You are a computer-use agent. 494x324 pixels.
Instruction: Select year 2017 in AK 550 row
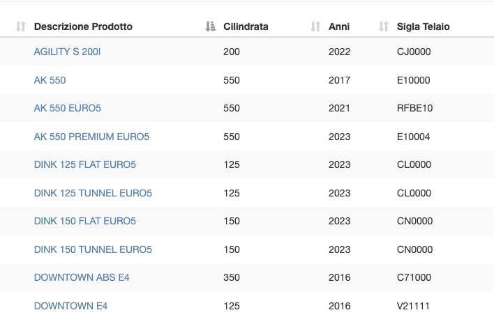click(x=339, y=80)
